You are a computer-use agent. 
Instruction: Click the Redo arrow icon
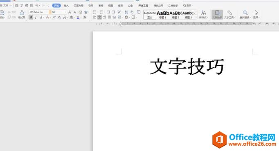pos(43,5)
